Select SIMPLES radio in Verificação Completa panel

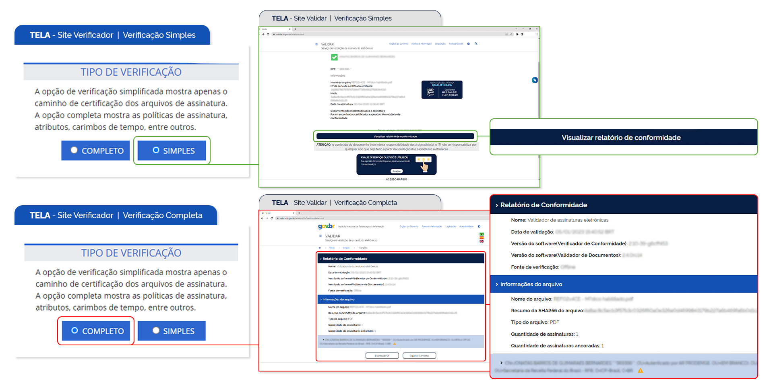tap(156, 330)
